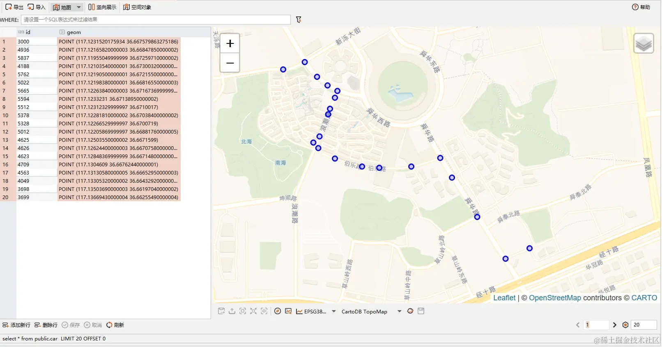Zoom out on the map
Viewport: 662px width, 347px height.
coord(230,63)
